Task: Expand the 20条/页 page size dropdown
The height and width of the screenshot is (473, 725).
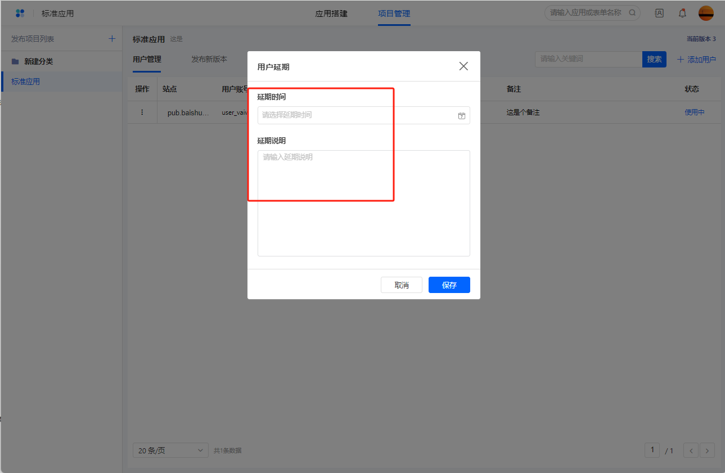Action: point(170,451)
